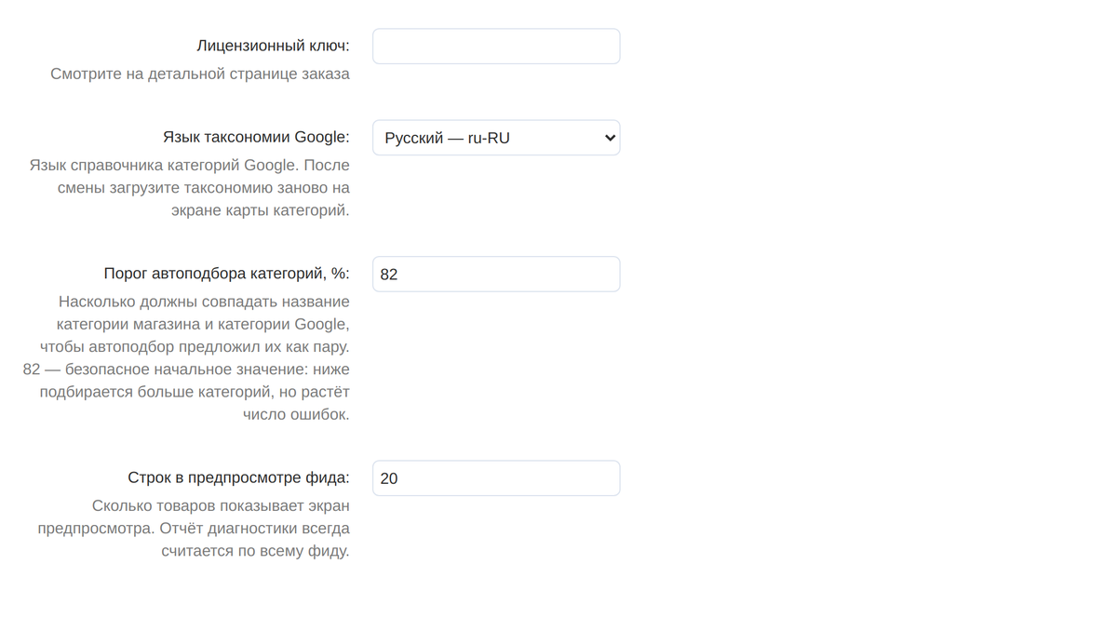This screenshot has width=1117, height=618.
Task: Click the value 20 inside the preview rows field
Action: pos(389,478)
